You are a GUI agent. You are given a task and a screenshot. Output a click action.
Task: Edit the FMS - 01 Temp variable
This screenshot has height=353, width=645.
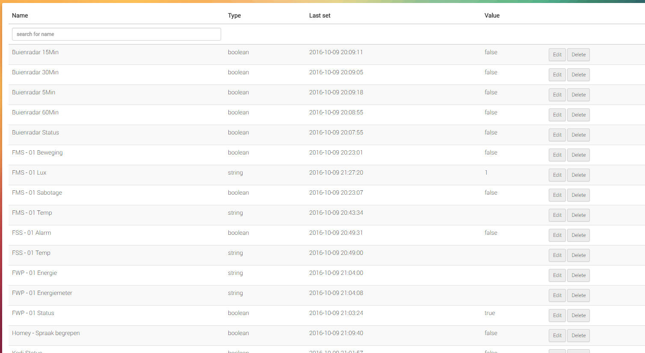point(557,215)
